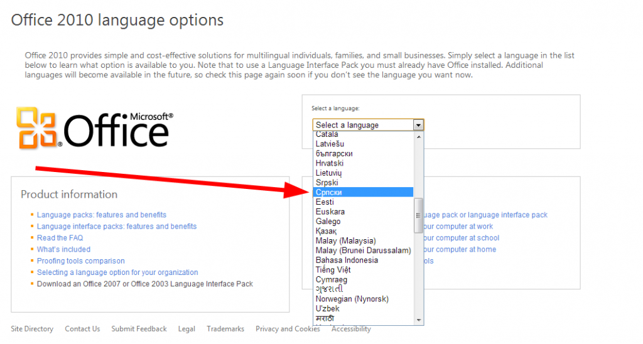643x344 pixels.
Task: Open Language interface packs: features and benefits
Action: (x=116, y=226)
